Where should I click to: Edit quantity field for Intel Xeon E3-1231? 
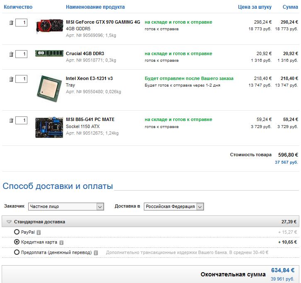point(21,79)
